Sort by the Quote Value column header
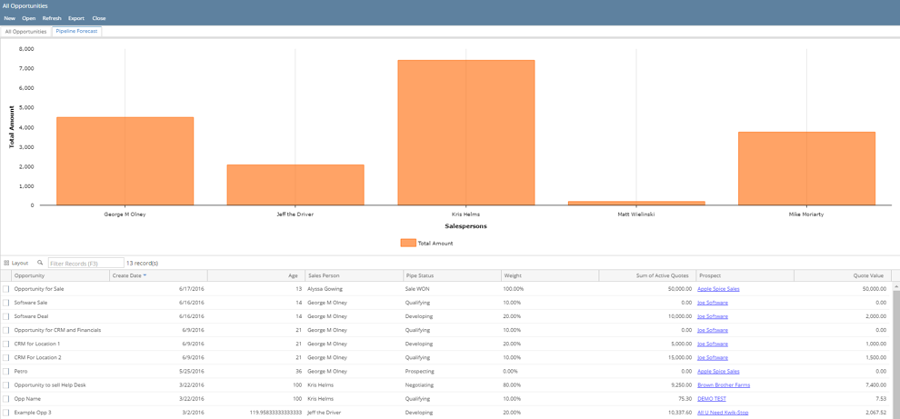Image resolution: width=900 pixels, height=419 pixels. coord(843,275)
